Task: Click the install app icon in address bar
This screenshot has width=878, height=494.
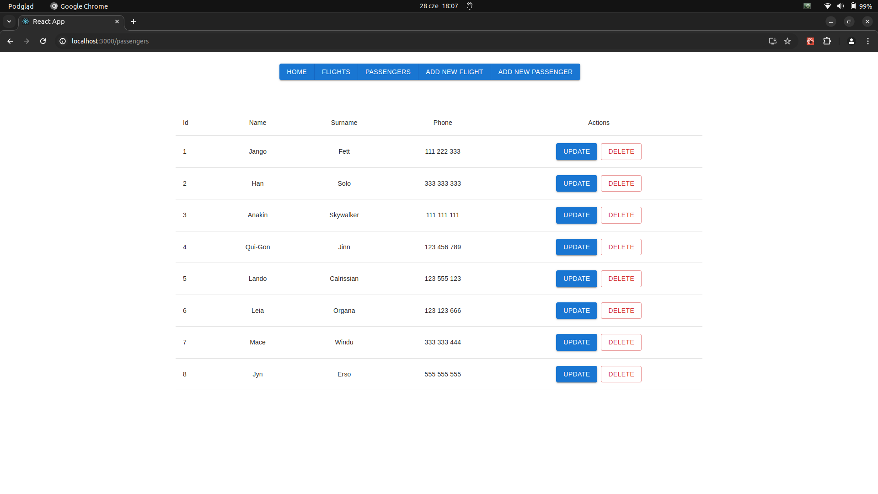Action: (772, 41)
